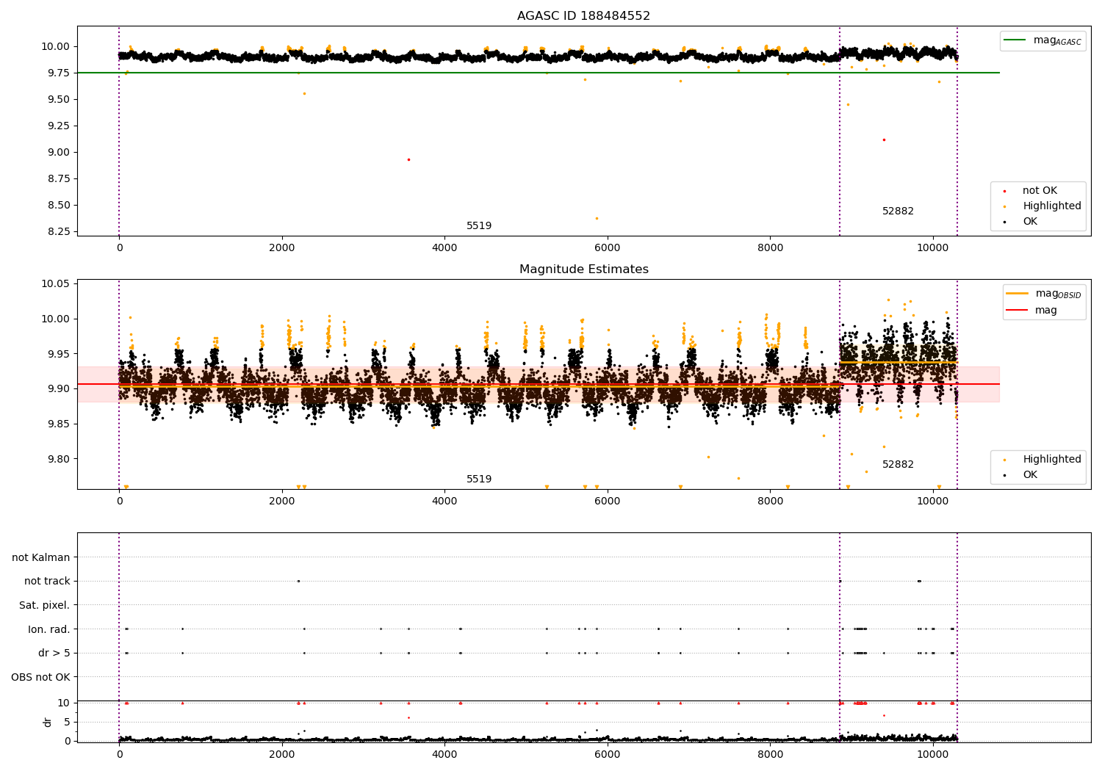Click the 'not track' row label
The height and width of the screenshot is (771, 1102).
click(47, 582)
